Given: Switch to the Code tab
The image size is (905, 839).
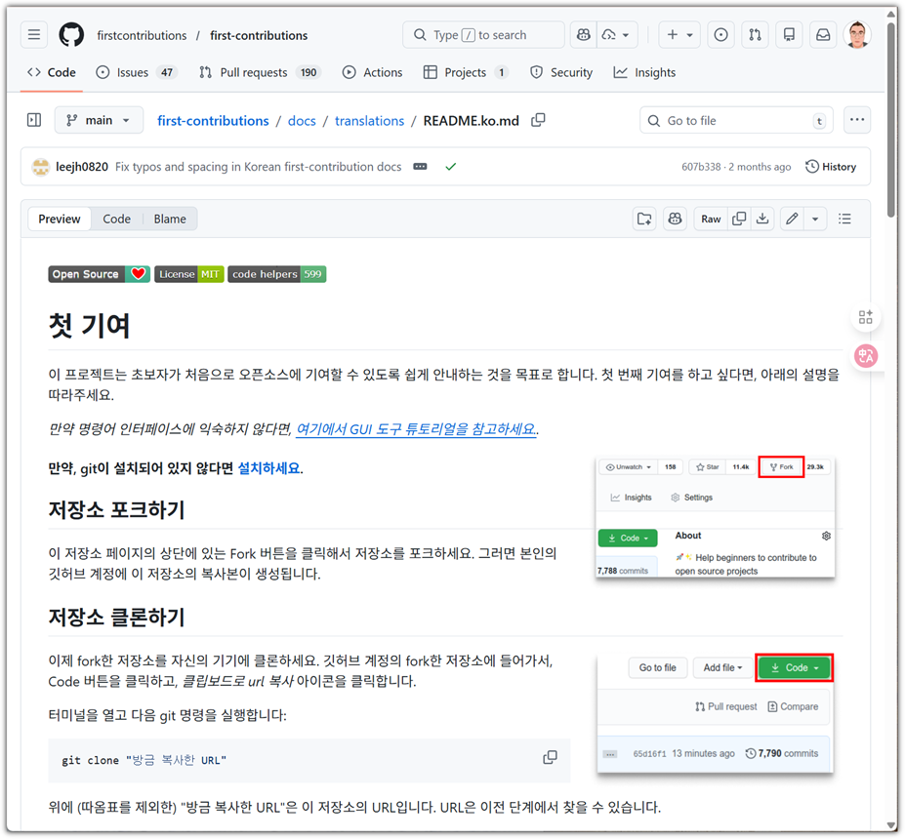Looking at the screenshot, I should 52,72.
